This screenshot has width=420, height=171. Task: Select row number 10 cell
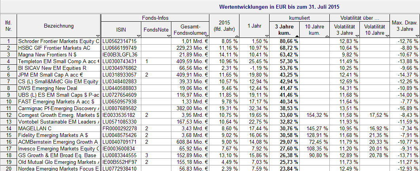pyautogui.click(x=8, y=101)
